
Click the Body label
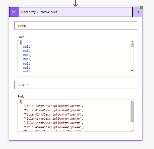[21, 97]
